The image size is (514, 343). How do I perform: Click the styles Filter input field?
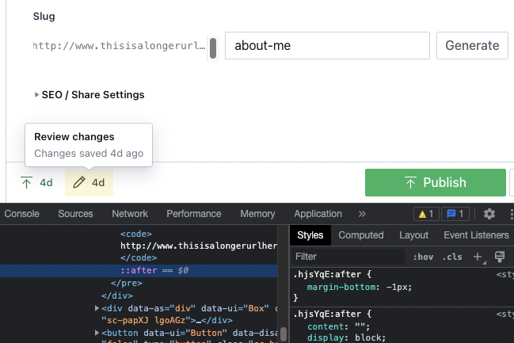(x=348, y=257)
